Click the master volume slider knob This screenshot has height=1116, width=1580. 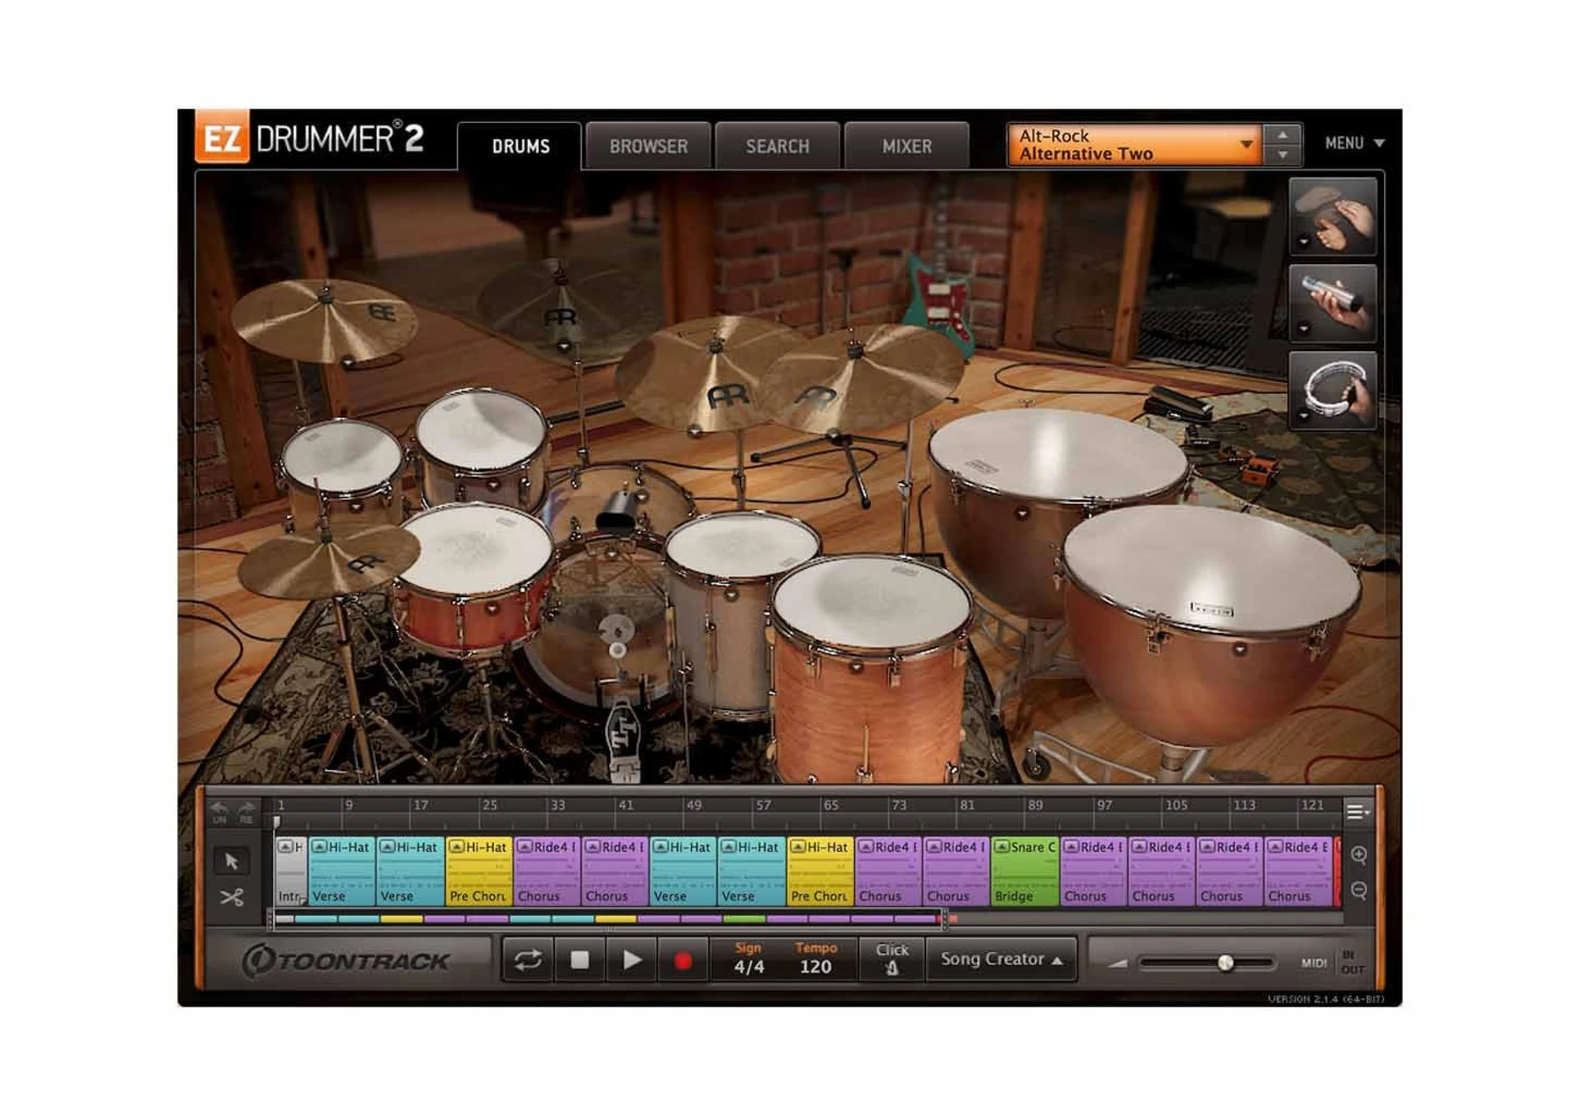[1225, 963]
